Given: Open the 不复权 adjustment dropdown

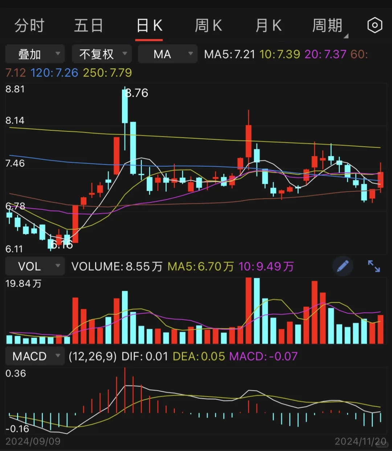Looking at the screenshot, I should click(102, 54).
